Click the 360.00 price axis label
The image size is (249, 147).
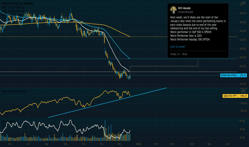coord(243,22)
